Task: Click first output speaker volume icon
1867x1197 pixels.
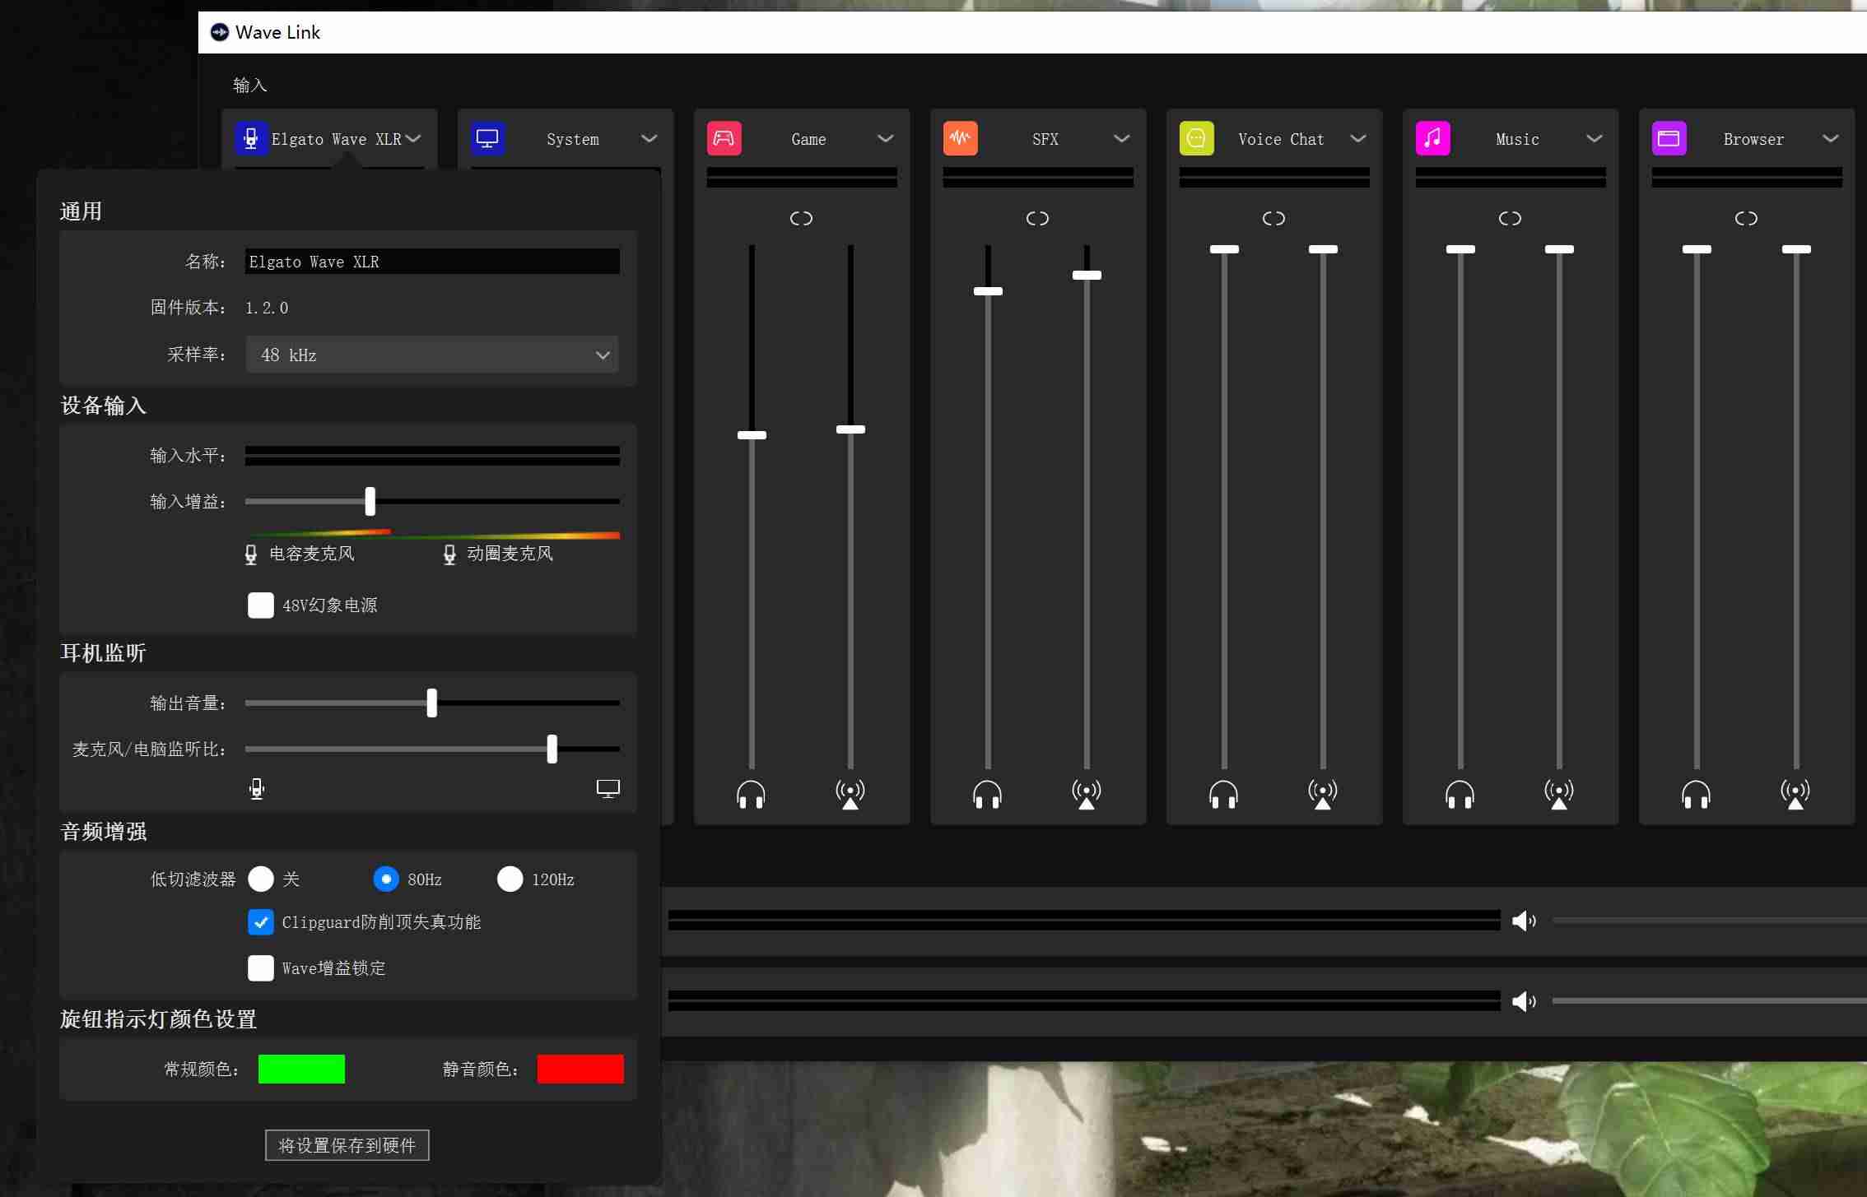Action: pos(1524,921)
